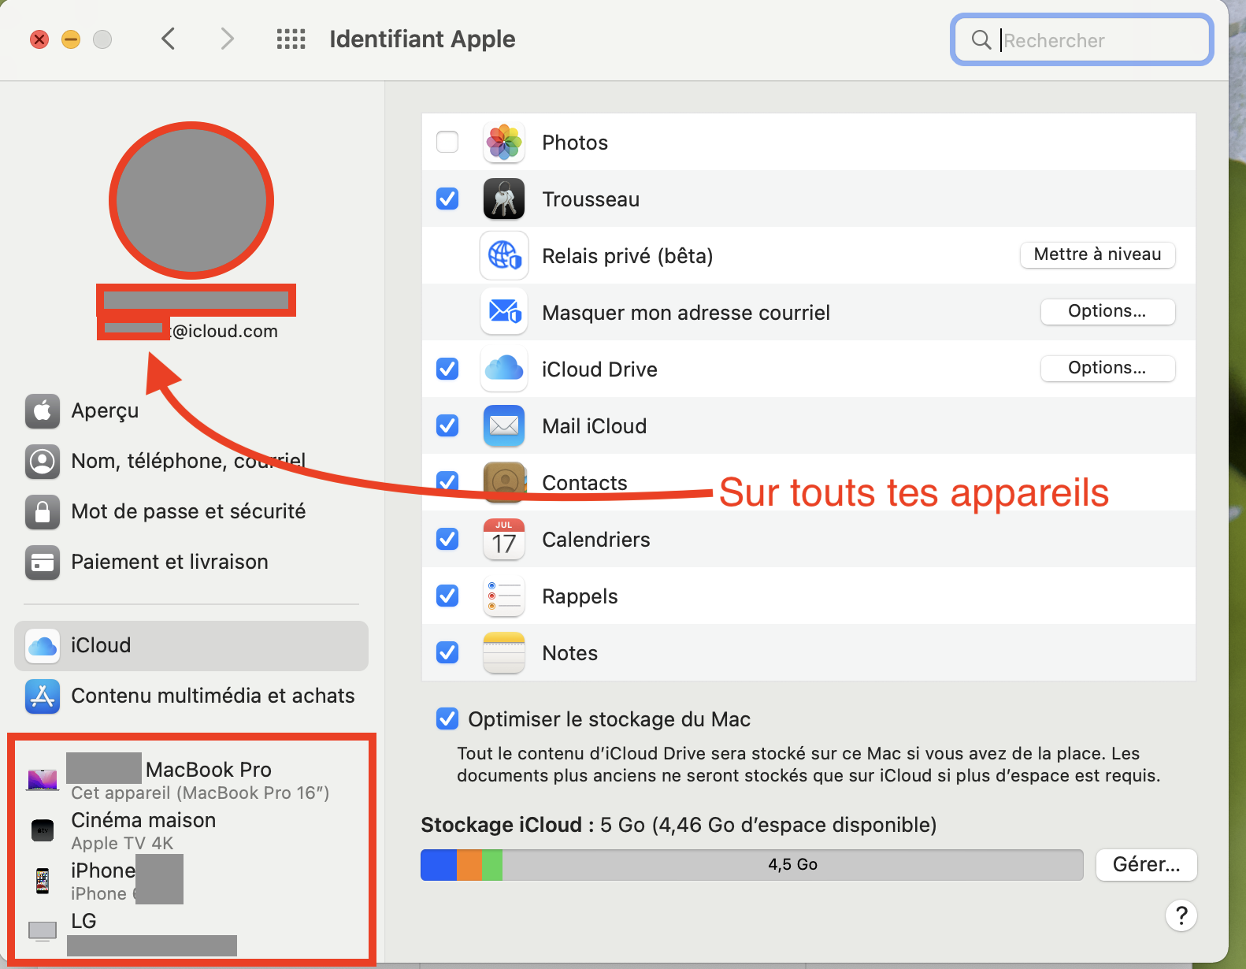This screenshot has width=1246, height=969.
Task: Click the green segment of storage bar
Action: point(492,865)
